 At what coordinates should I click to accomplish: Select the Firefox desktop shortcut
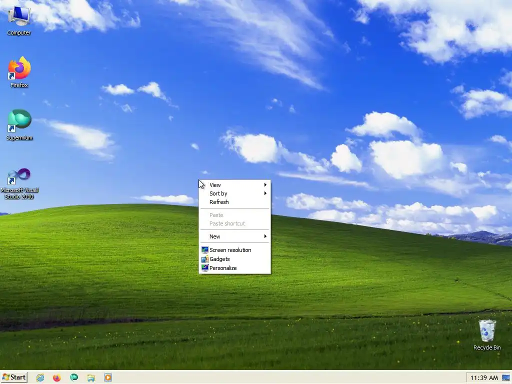tap(19, 72)
